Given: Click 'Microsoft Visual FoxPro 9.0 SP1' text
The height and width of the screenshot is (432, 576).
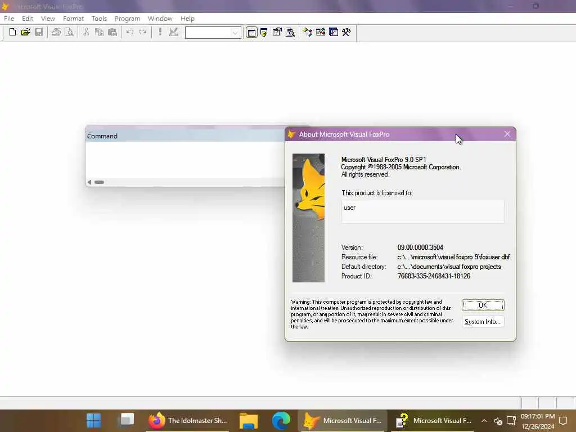Looking at the screenshot, I should tap(384, 160).
